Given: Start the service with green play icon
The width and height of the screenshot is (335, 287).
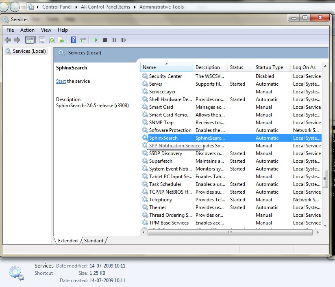Looking at the screenshot, I should pyautogui.click(x=96, y=40).
